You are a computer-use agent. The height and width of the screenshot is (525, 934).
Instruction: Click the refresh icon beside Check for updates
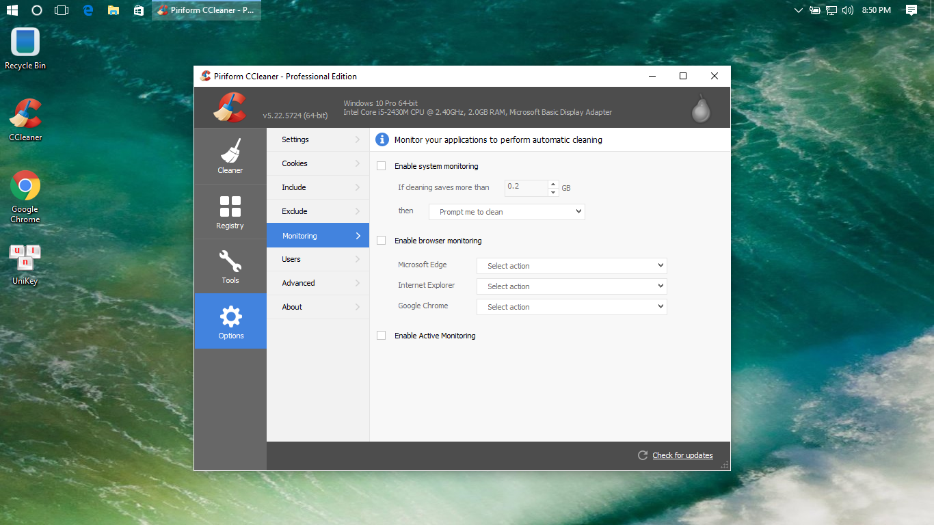click(642, 455)
